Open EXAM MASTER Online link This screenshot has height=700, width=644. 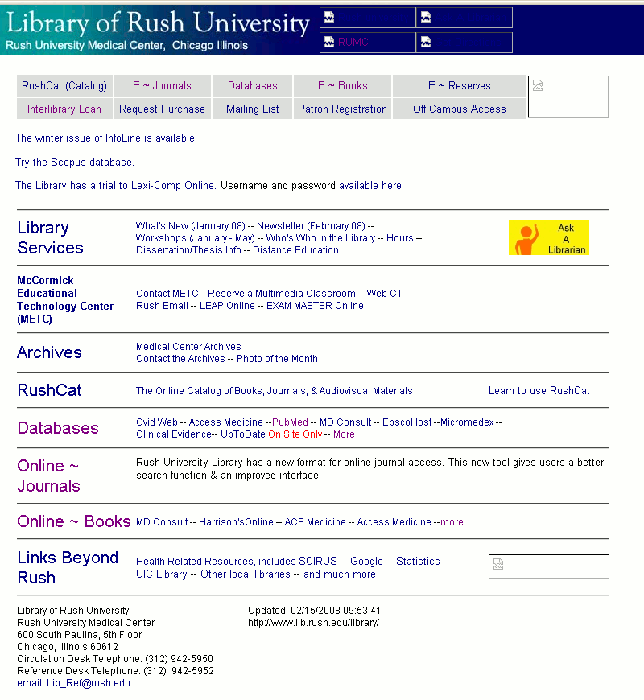click(x=315, y=306)
